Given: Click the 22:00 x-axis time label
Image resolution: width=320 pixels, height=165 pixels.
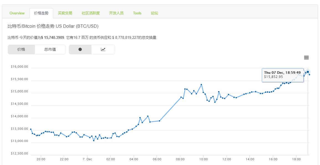Looking at the screenshot, I should coord(64,159).
